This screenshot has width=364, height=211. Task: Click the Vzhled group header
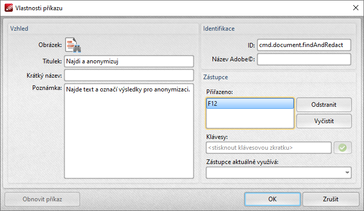(19, 29)
